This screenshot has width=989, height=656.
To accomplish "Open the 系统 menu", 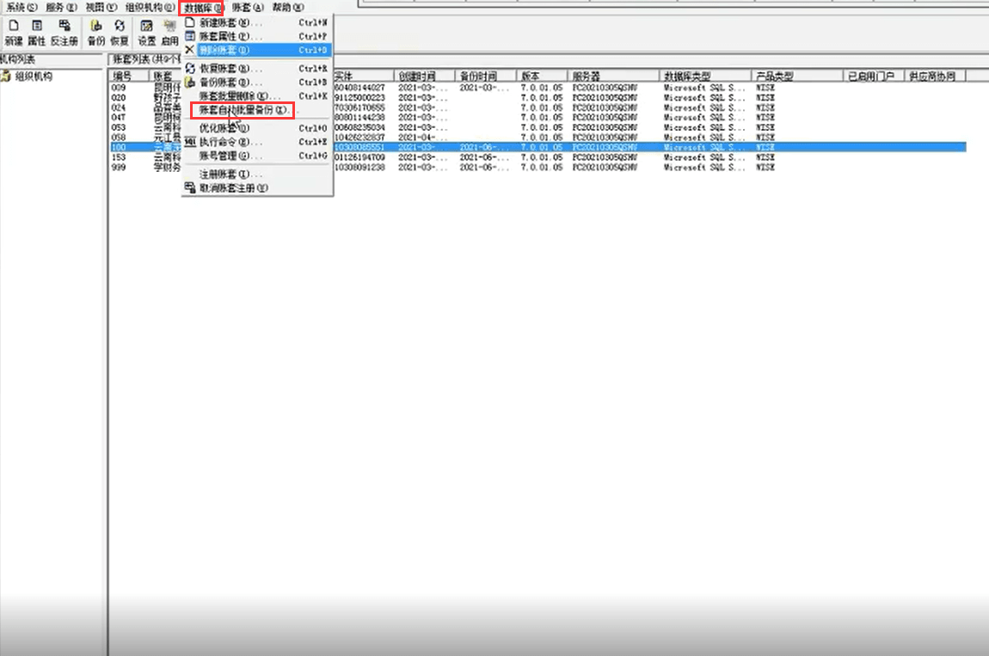I will [x=21, y=7].
